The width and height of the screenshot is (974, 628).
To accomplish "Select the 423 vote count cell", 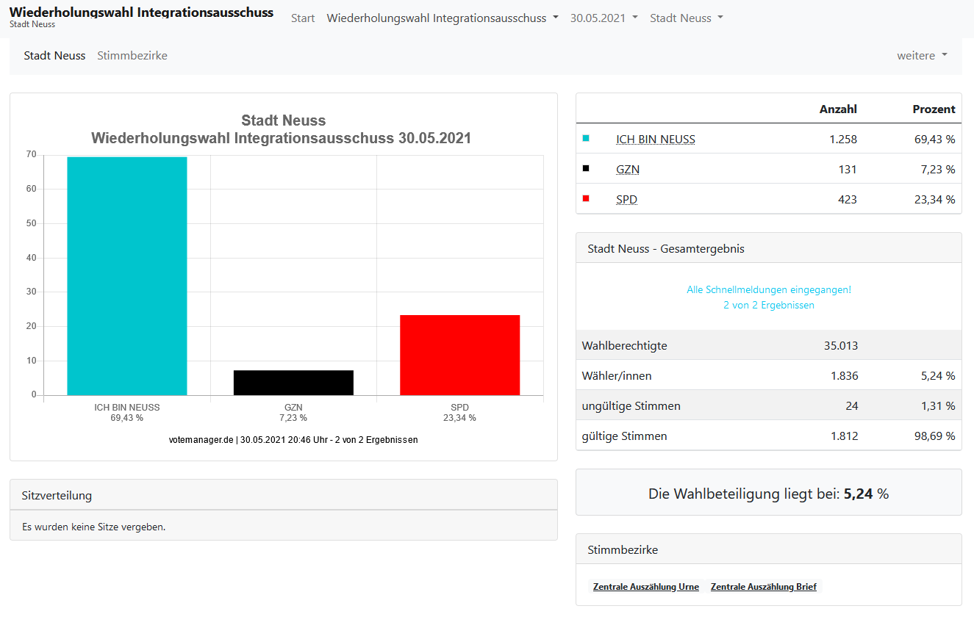I will point(847,199).
